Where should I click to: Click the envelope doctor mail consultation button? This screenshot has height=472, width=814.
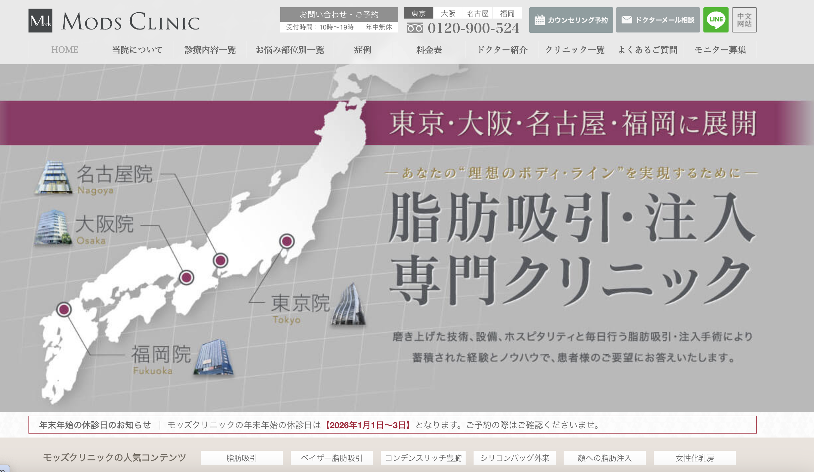tap(658, 20)
